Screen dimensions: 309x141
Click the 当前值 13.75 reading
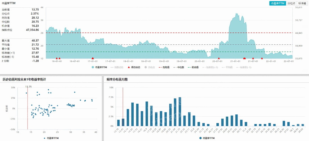[35, 10]
